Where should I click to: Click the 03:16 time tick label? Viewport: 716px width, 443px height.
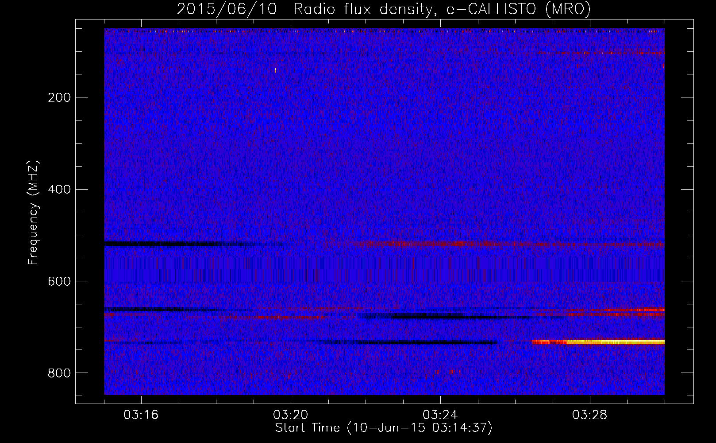(x=141, y=415)
